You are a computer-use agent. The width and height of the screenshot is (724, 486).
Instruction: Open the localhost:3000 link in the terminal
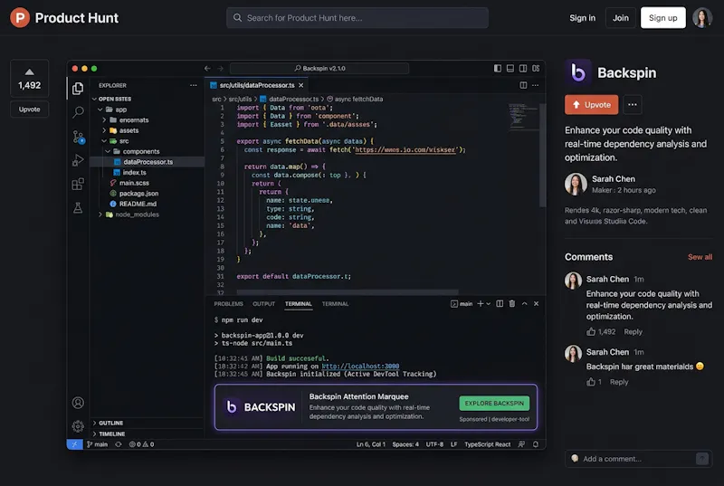[360, 366]
